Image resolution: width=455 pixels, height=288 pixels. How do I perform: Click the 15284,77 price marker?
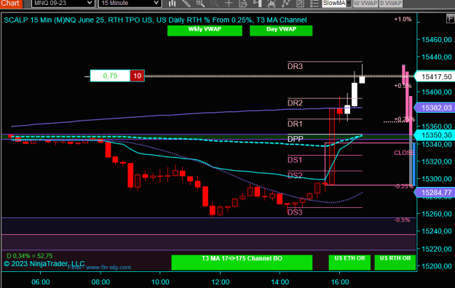coord(435,193)
